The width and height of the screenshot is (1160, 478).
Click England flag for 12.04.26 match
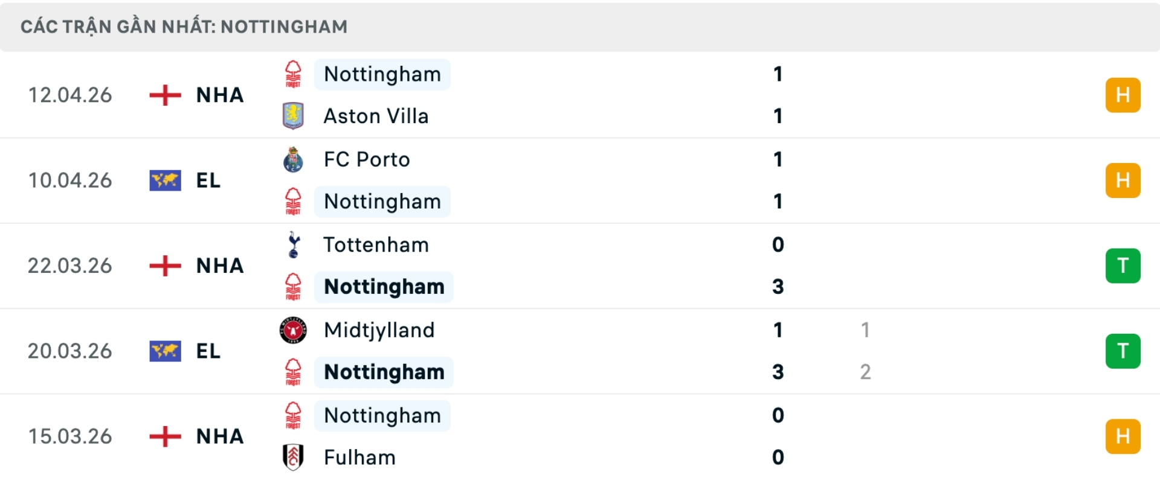[x=165, y=95]
